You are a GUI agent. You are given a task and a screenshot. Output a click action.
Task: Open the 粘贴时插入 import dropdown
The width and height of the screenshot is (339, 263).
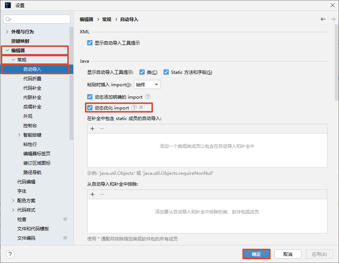point(147,84)
